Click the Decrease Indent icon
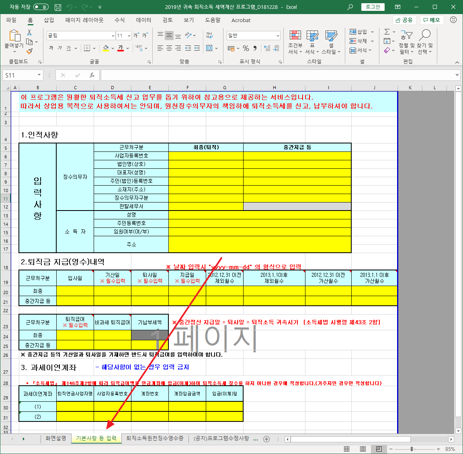 [188, 48]
